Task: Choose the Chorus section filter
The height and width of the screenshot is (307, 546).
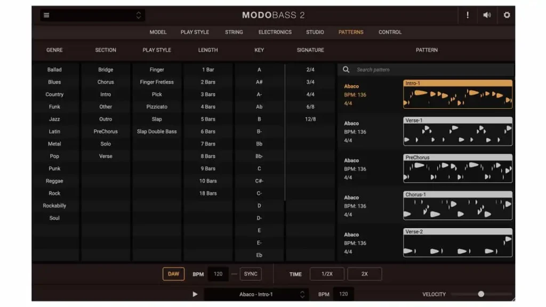Action: point(106,82)
